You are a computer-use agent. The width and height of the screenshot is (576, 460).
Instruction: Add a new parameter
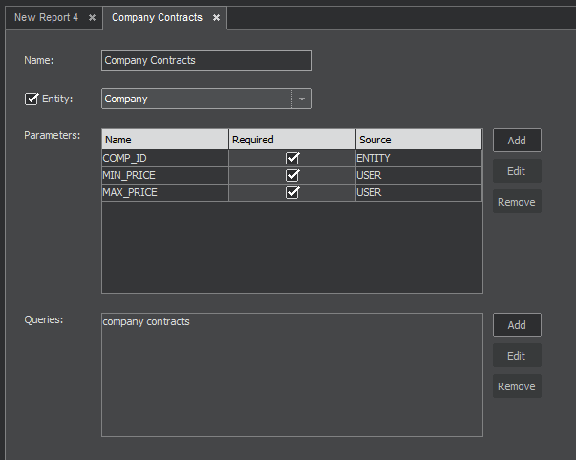(517, 141)
